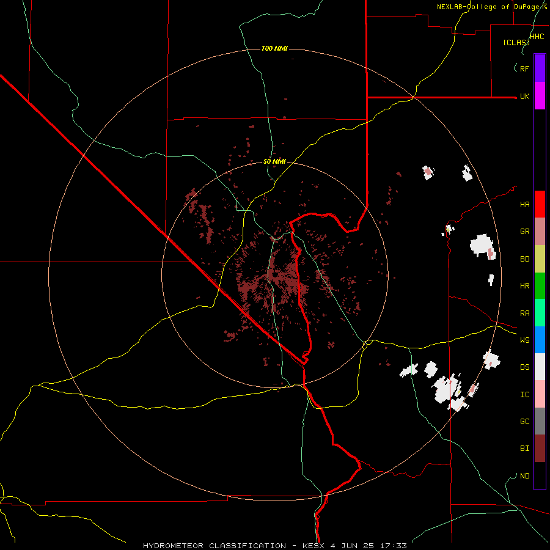Click the 'HA' legend label
550x550 pixels.
click(524, 205)
